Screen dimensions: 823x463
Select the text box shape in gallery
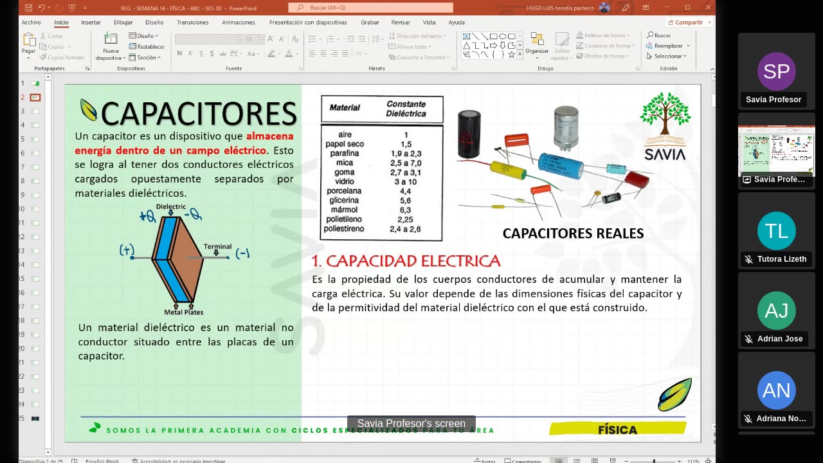coord(466,37)
